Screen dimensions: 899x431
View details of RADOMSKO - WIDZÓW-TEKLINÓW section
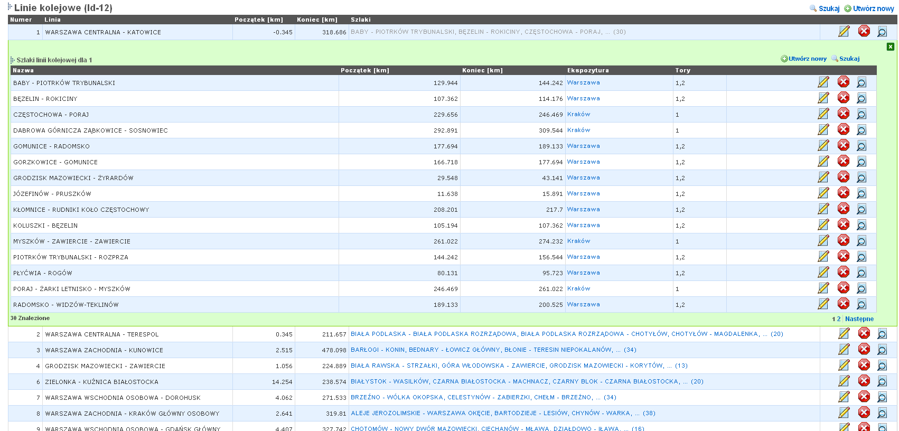[x=861, y=304]
